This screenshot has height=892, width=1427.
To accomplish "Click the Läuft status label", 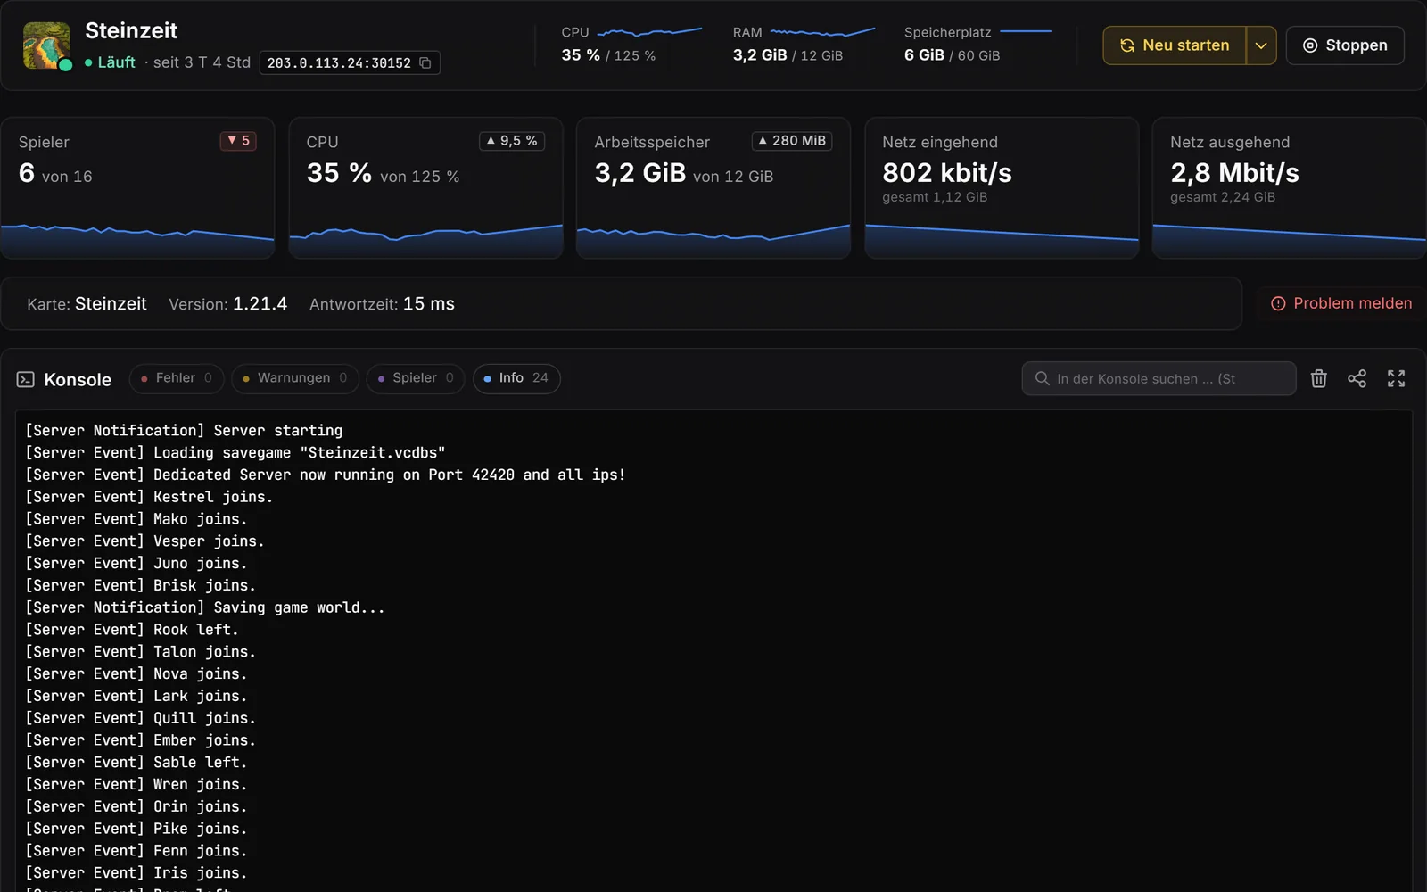I will coord(110,62).
